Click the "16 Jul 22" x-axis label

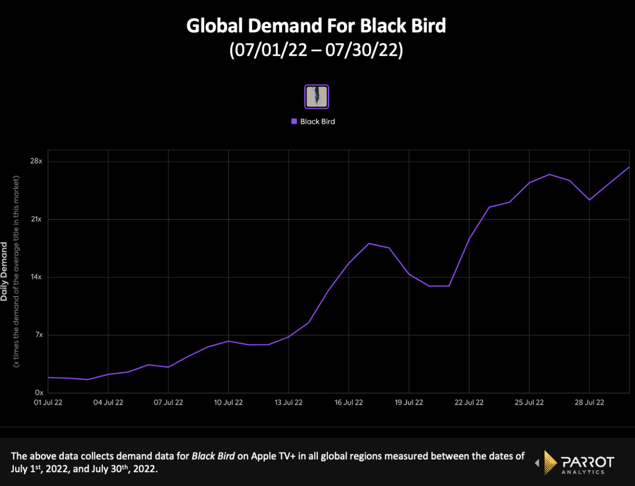tap(349, 402)
